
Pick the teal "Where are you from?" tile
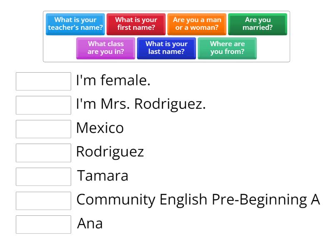[x=227, y=48]
